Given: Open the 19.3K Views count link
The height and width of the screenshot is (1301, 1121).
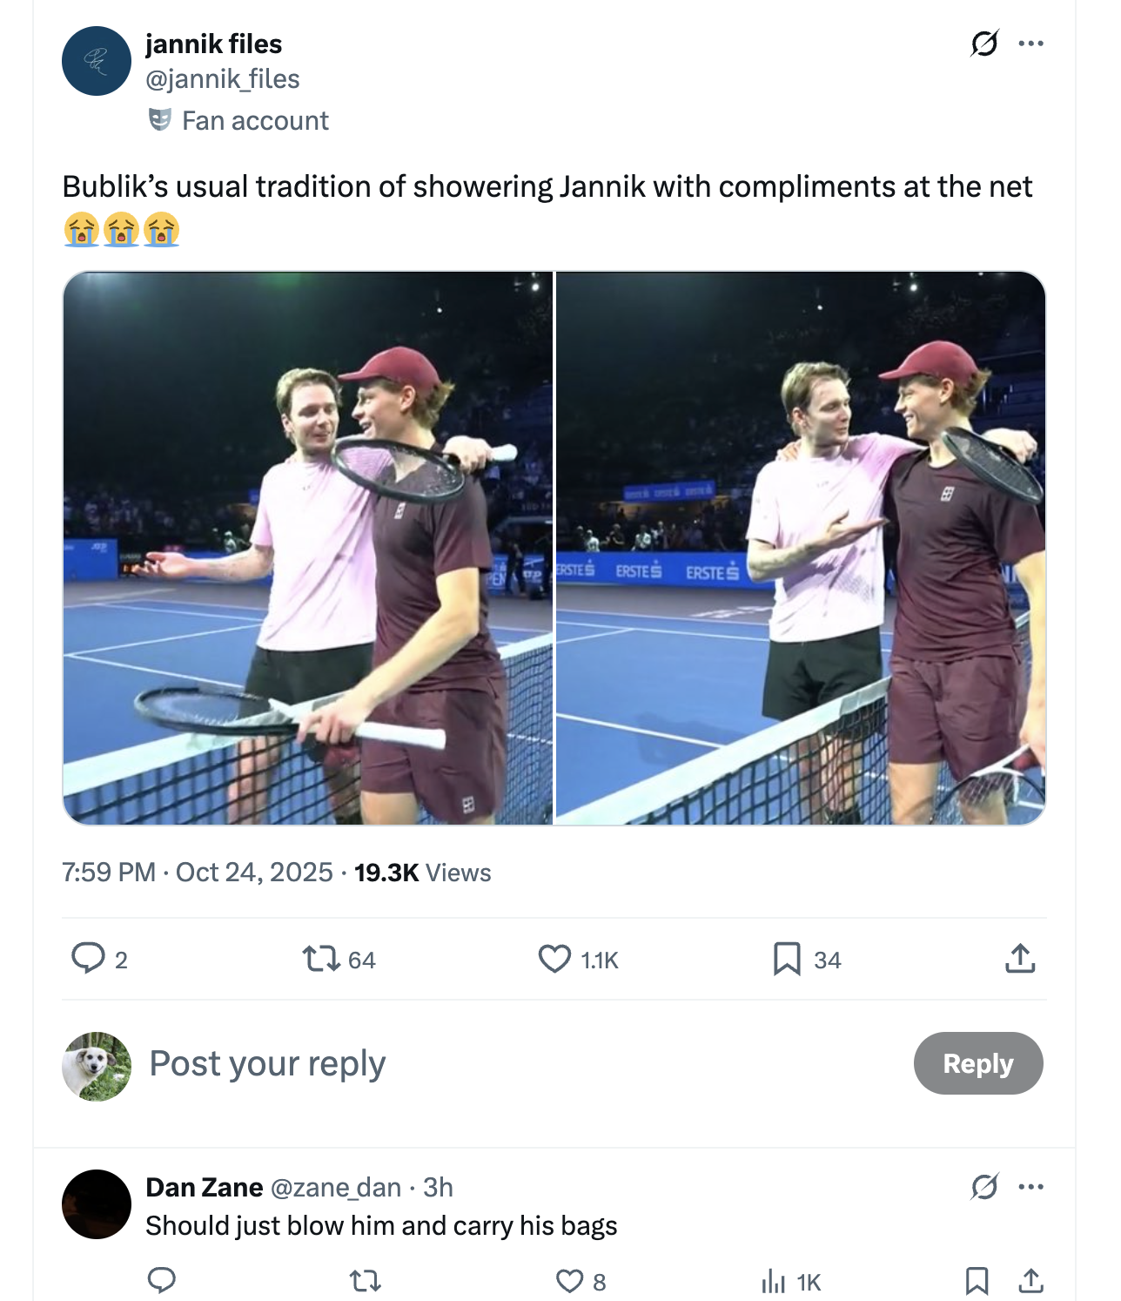Looking at the screenshot, I should point(422,873).
